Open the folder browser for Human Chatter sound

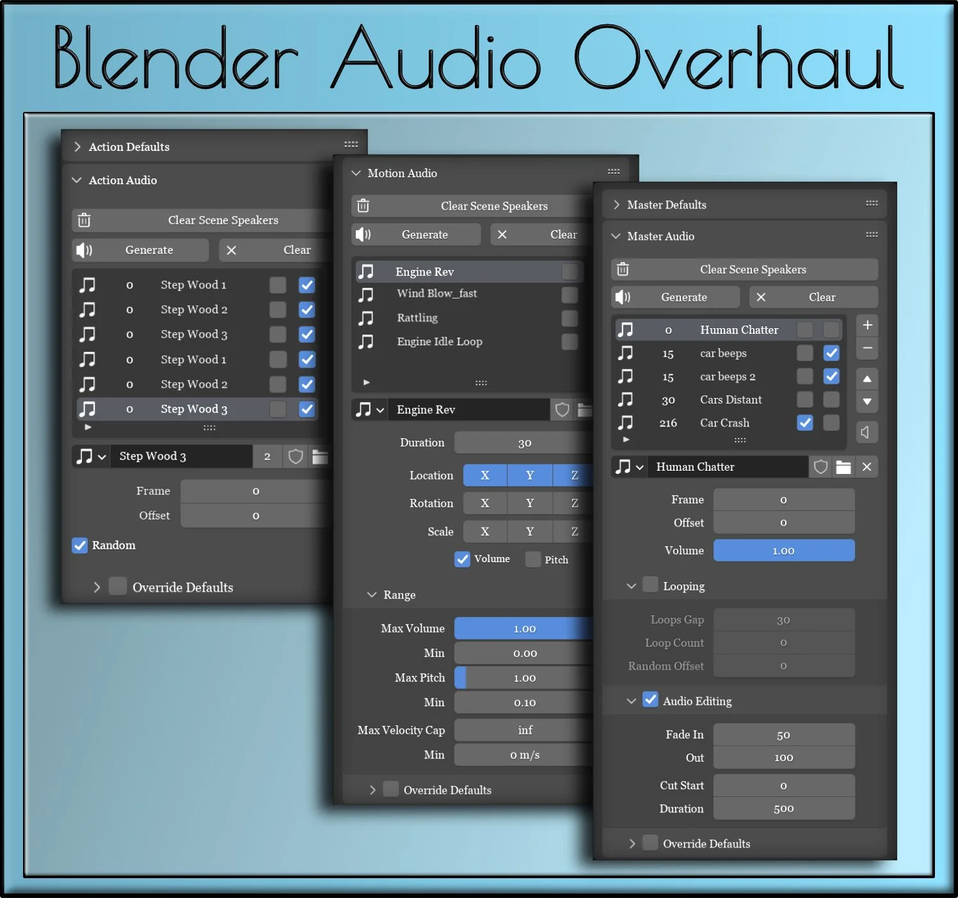coord(843,467)
